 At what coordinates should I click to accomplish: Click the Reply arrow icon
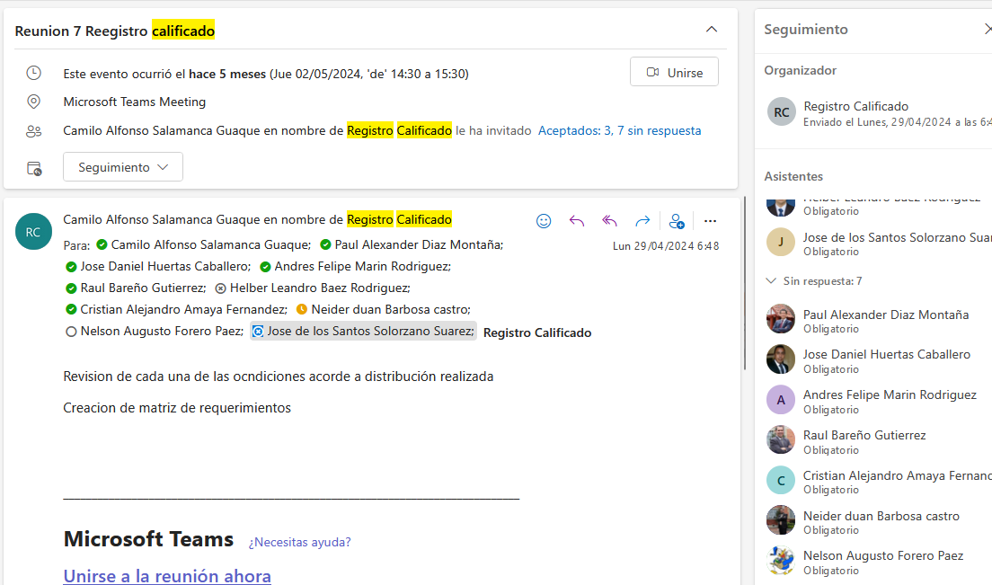(x=577, y=221)
